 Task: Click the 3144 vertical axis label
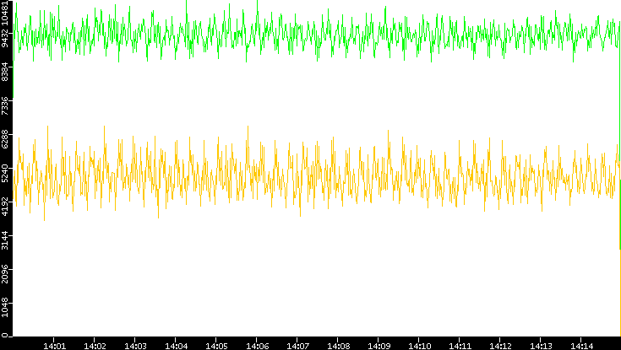5,240
